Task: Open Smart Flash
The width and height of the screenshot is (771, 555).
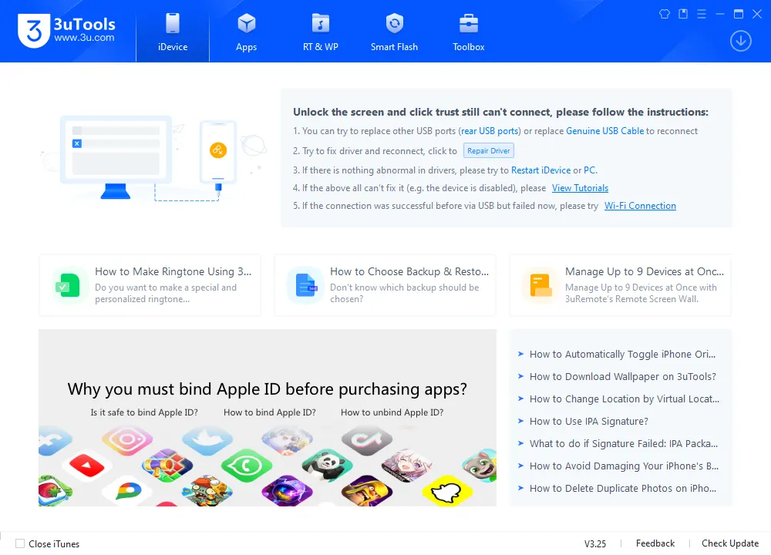Action: click(x=394, y=31)
